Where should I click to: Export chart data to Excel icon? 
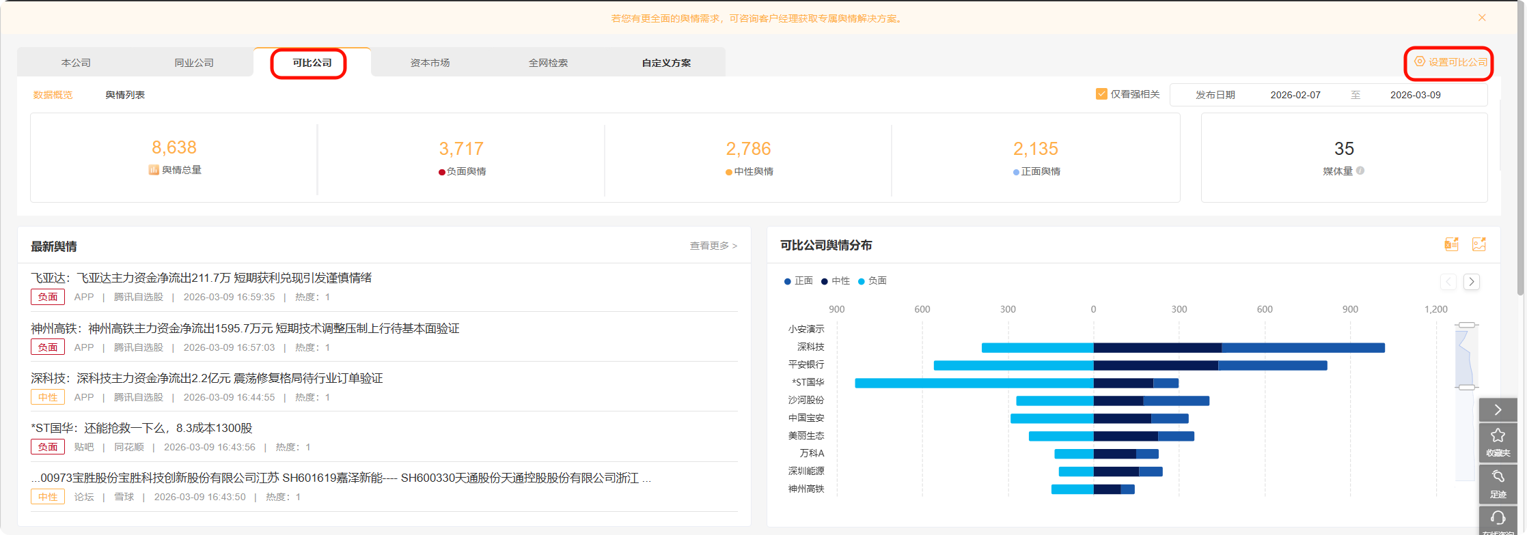pos(1451,244)
